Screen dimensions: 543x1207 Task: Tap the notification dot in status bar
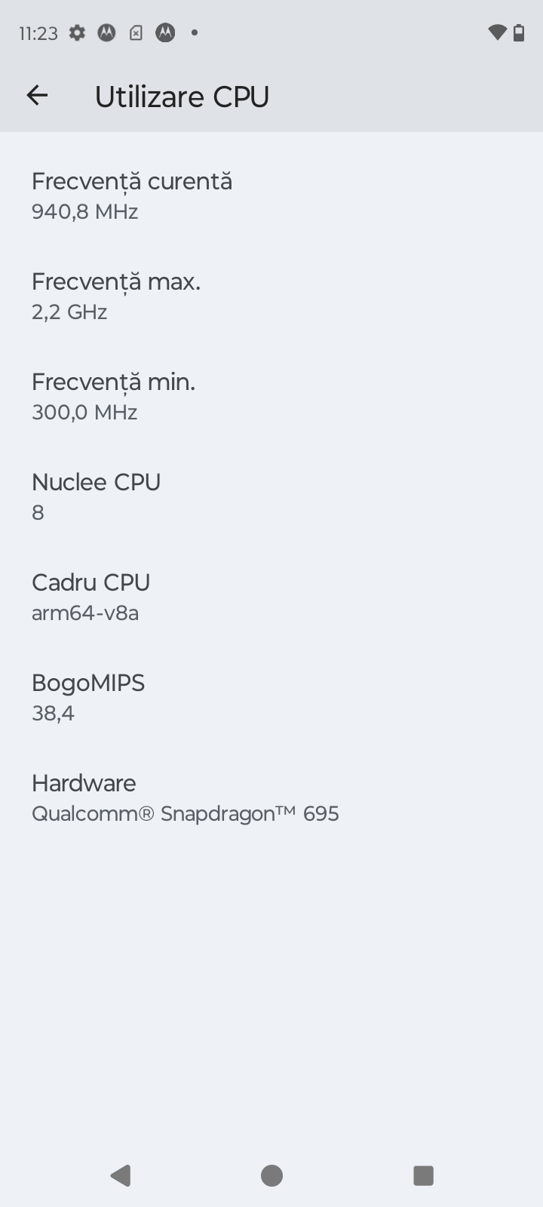[x=195, y=32]
